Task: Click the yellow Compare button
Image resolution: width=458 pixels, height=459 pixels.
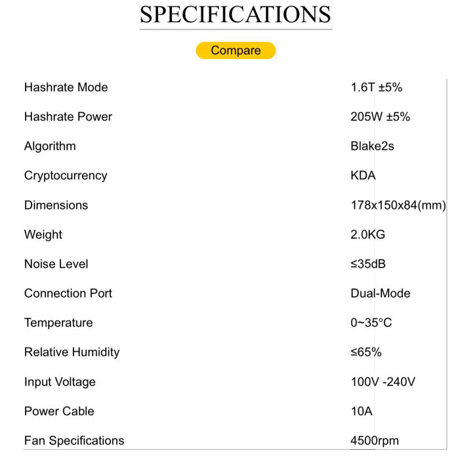Action: (x=236, y=51)
